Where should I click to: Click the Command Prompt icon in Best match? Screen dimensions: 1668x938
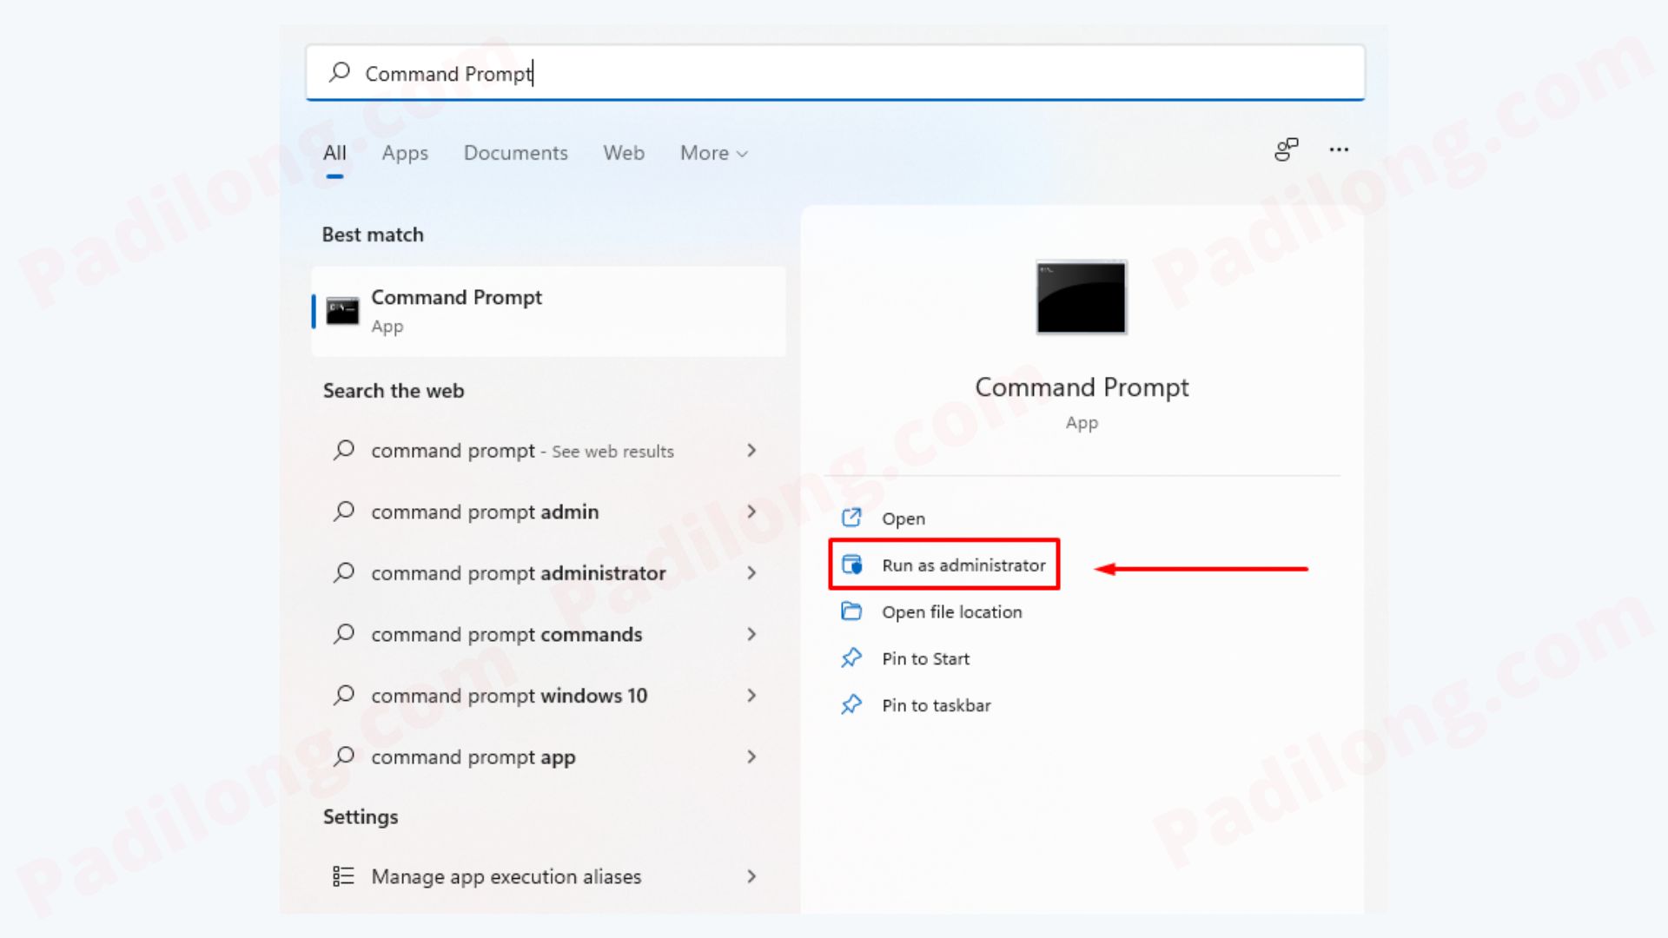pos(342,310)
